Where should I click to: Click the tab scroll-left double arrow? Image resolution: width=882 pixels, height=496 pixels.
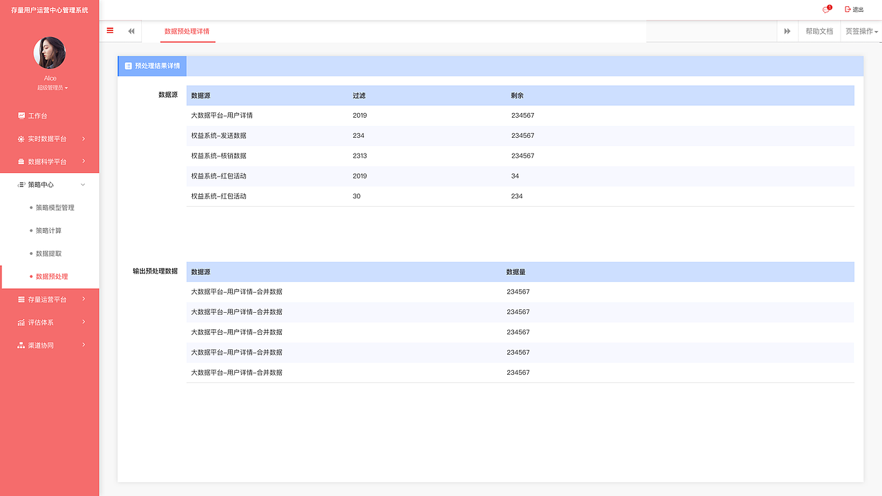(x=131, y=31)
